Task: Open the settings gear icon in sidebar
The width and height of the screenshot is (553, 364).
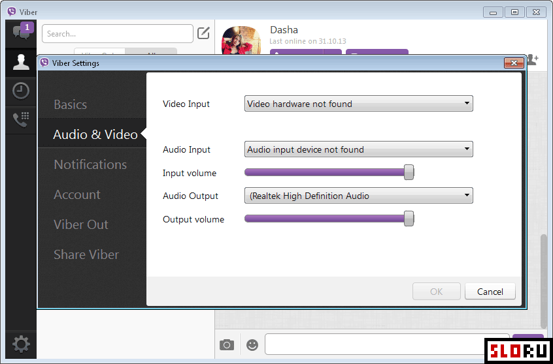Action: [x=21, y=344]
